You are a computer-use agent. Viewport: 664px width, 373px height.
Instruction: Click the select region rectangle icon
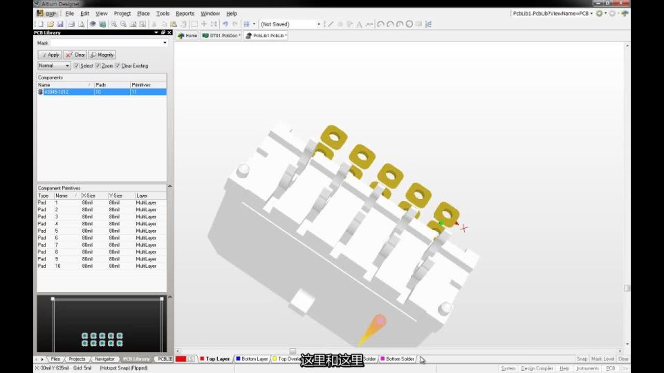coord(194,24)
